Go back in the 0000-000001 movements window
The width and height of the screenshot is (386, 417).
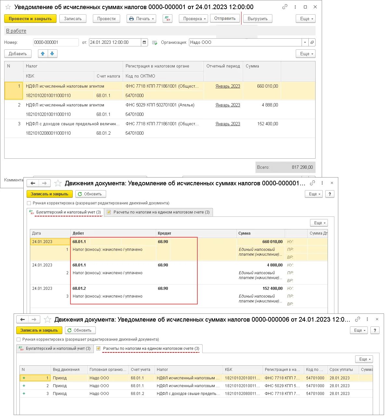(x=33, y=183)
